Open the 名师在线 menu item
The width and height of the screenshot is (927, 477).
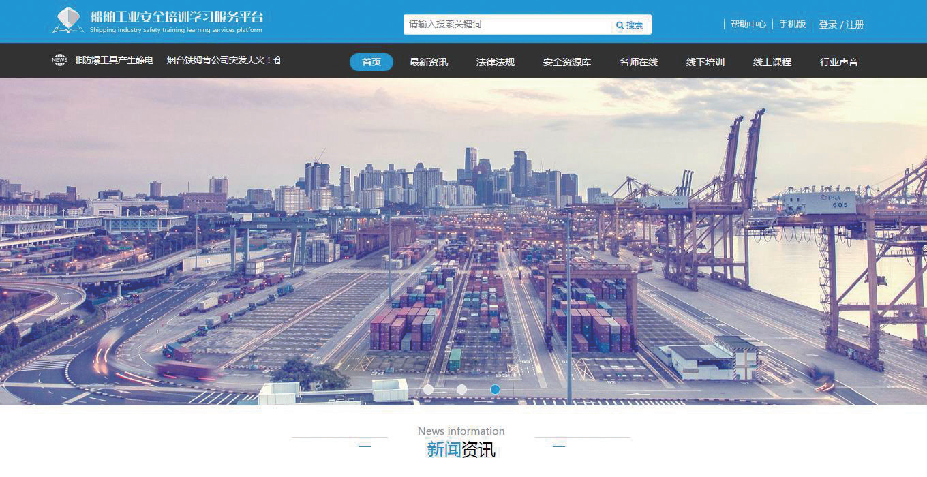click(639, 62)
